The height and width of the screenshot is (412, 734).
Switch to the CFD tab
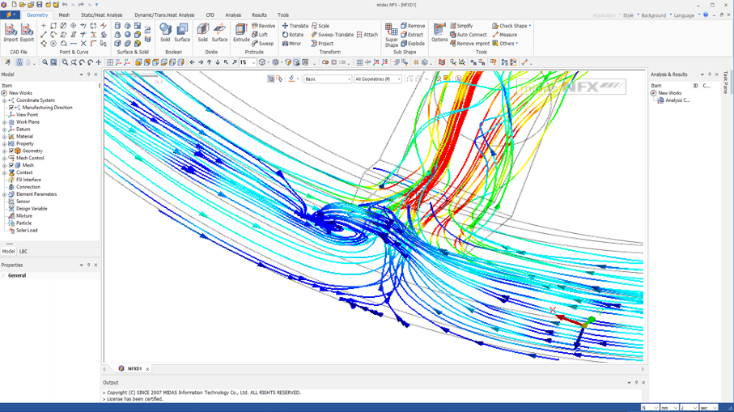pyautogui.click(x=210, y=15)
